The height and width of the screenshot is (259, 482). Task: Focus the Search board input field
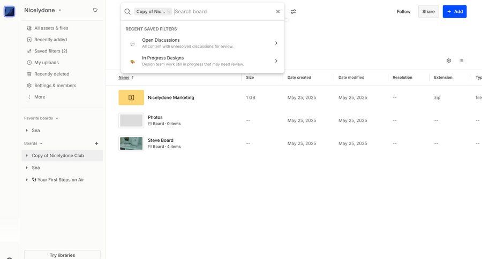(x=223, y=12)
